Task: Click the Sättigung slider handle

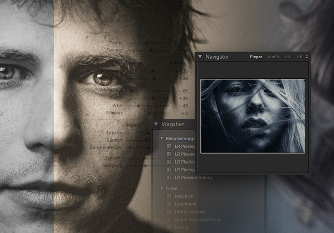Action: (x=146, y=165)
